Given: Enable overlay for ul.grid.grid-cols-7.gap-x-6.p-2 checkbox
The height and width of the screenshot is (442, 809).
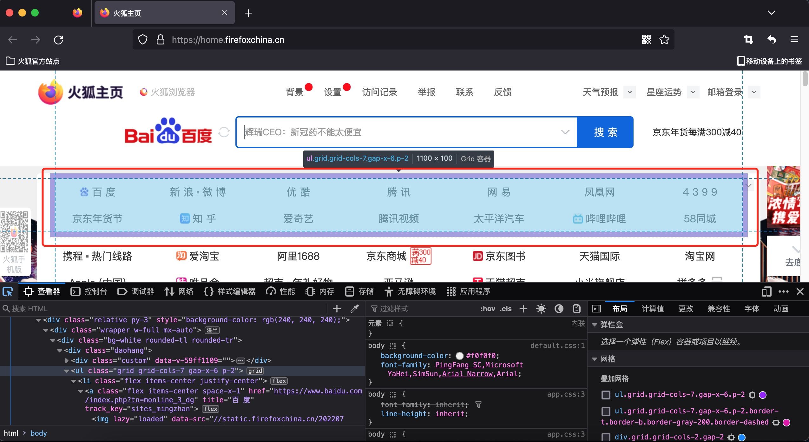Looking at the screenshot, I should (606, 395).
